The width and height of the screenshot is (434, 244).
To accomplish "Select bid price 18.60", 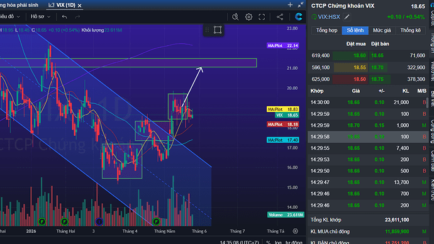I will click(359, 55).
